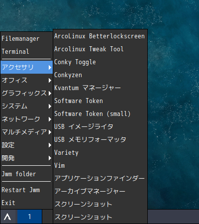
Task: Launch アーカイブマネージャー
Action: click(100, 192)
